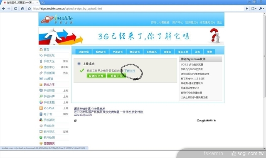
Task: Click the 手机大全 phone icon
Action: coord(41,61)
